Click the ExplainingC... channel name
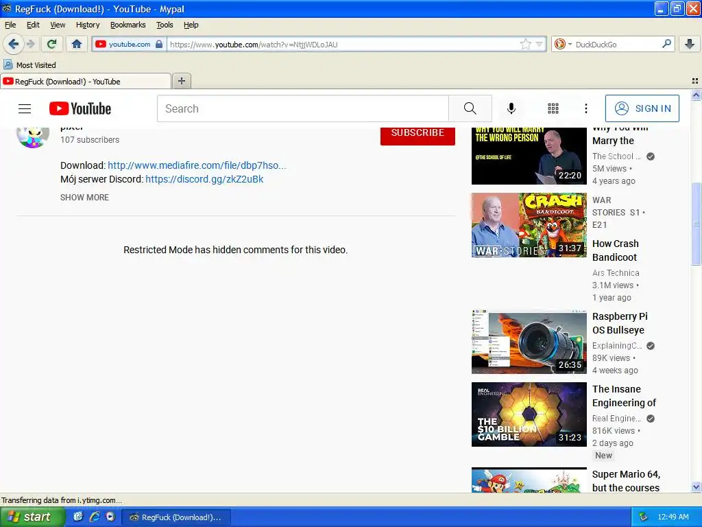 (x=617, y=346)
